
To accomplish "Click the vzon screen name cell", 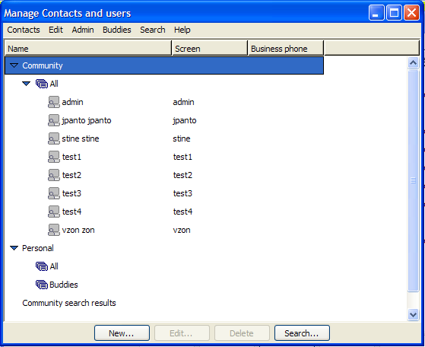I will tap(182, 230).
